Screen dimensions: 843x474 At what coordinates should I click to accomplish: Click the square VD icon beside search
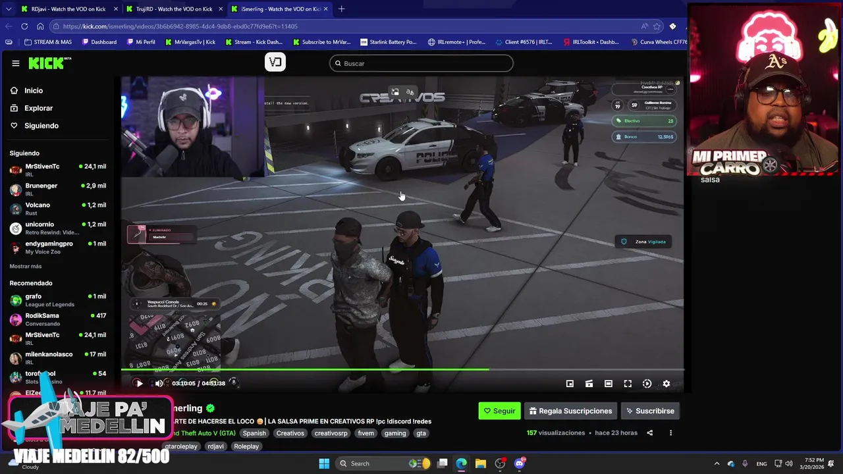click(275, 62)
